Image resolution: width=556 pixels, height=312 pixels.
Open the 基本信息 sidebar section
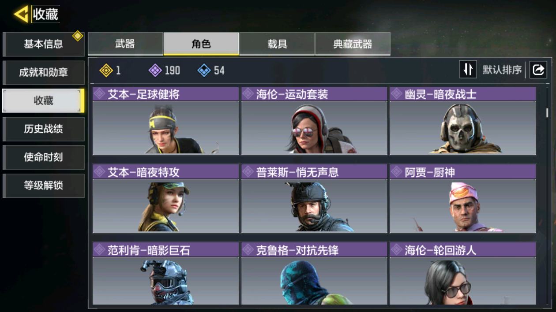(x=43, y=44)
